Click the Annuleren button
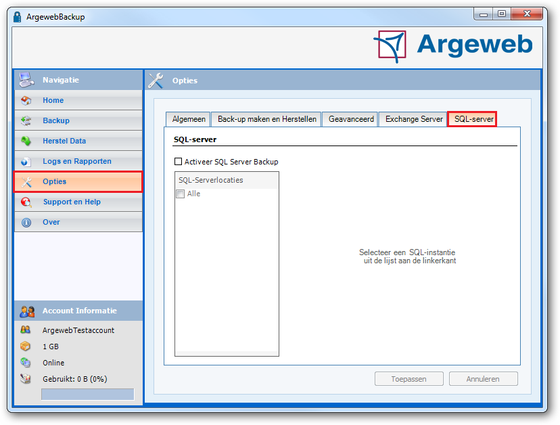 click(x=483, y=379)
